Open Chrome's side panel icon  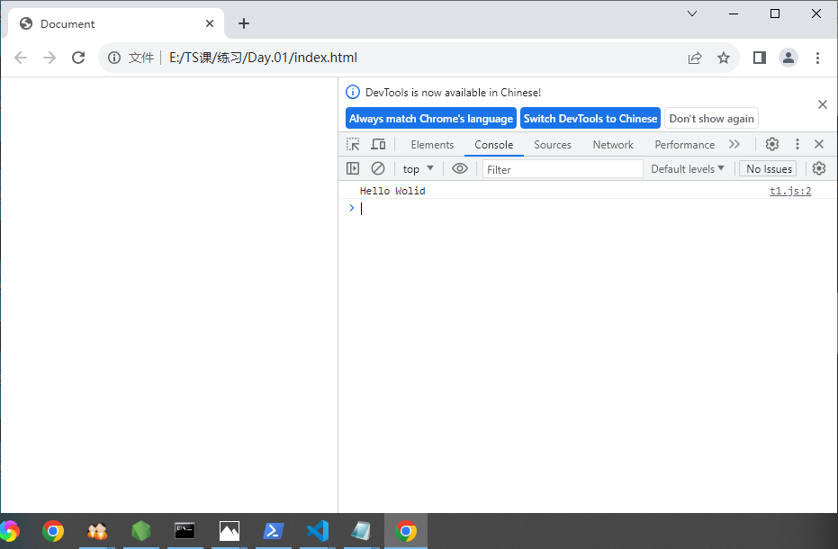pos(759,57)
